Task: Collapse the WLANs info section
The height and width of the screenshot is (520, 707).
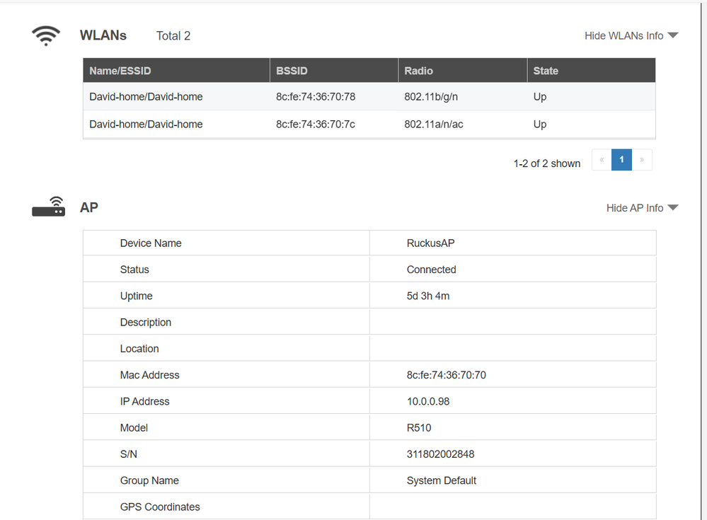Action: tap(623, 36)
